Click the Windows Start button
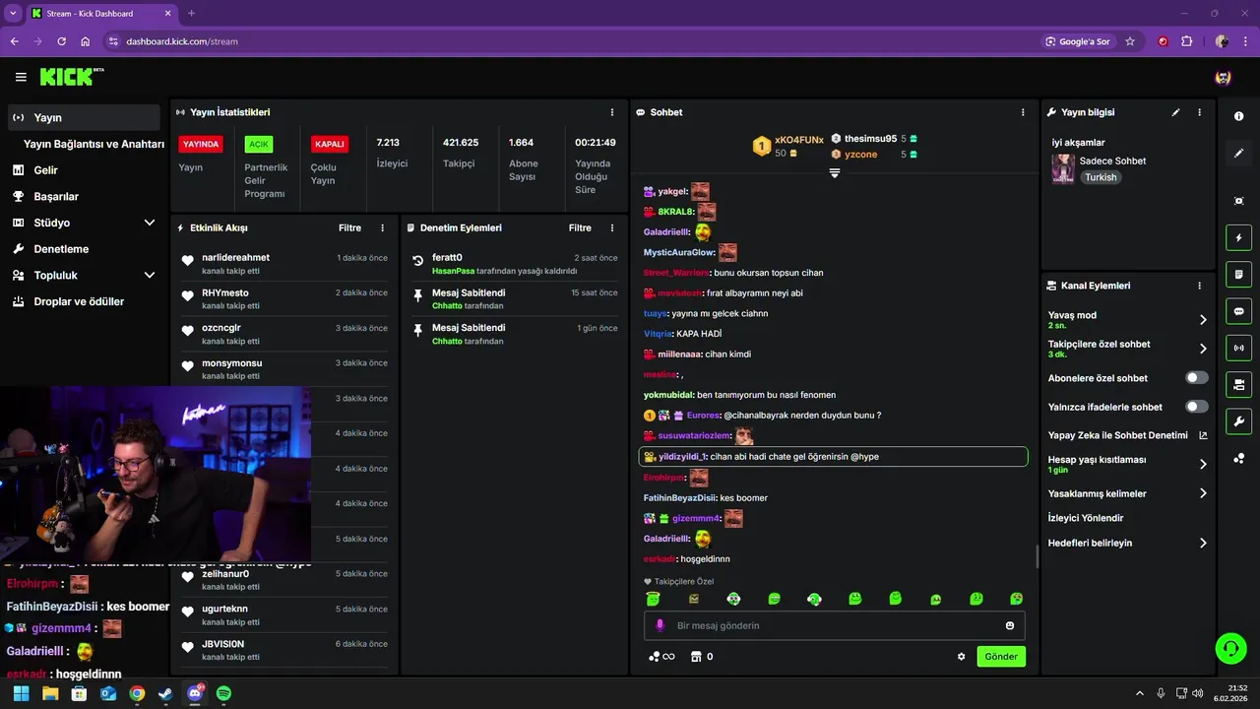 click(22, 693)
